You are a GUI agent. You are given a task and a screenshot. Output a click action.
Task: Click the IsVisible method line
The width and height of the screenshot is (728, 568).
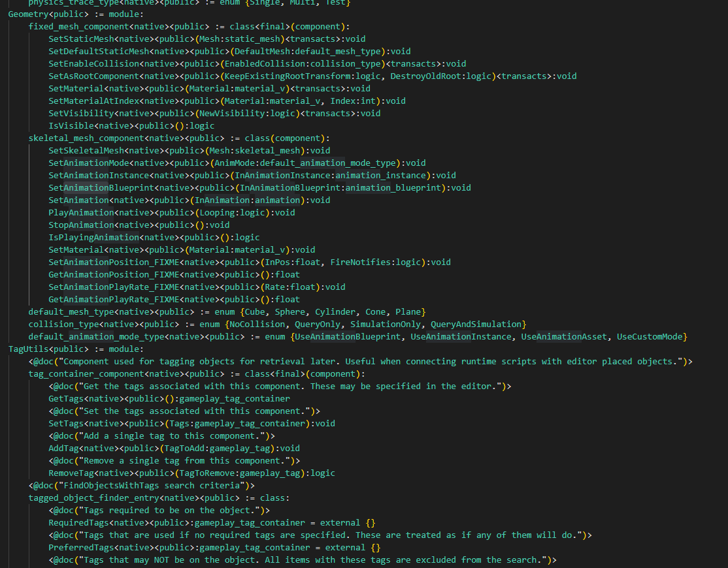click(131, 125)
